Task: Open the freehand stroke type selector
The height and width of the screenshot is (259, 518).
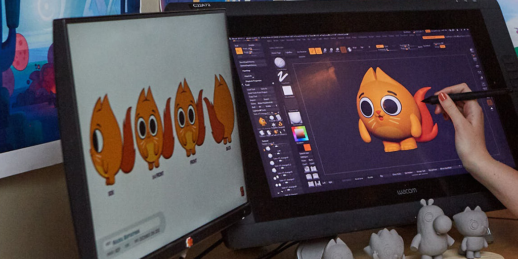Action: [x=283, y=76]
